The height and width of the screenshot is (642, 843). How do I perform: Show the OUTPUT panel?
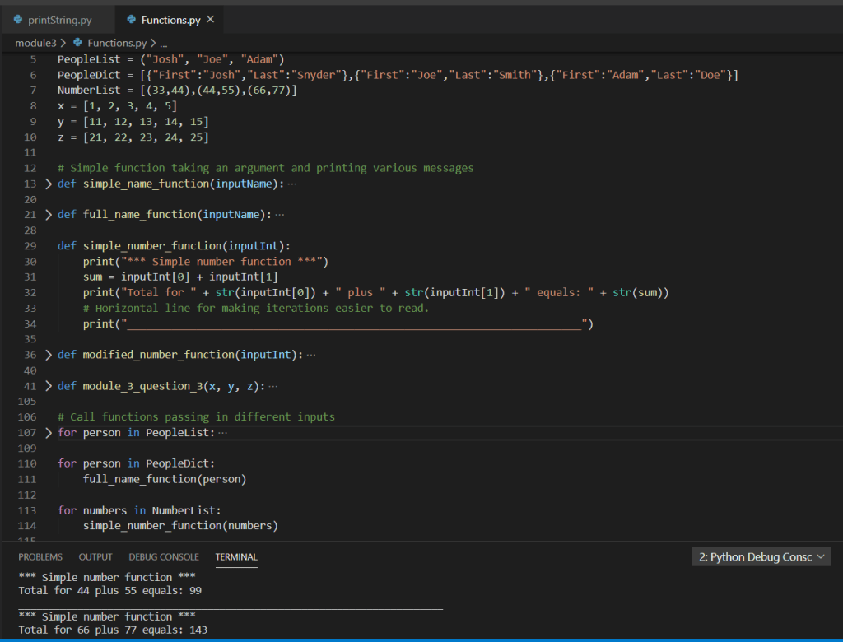95,557
